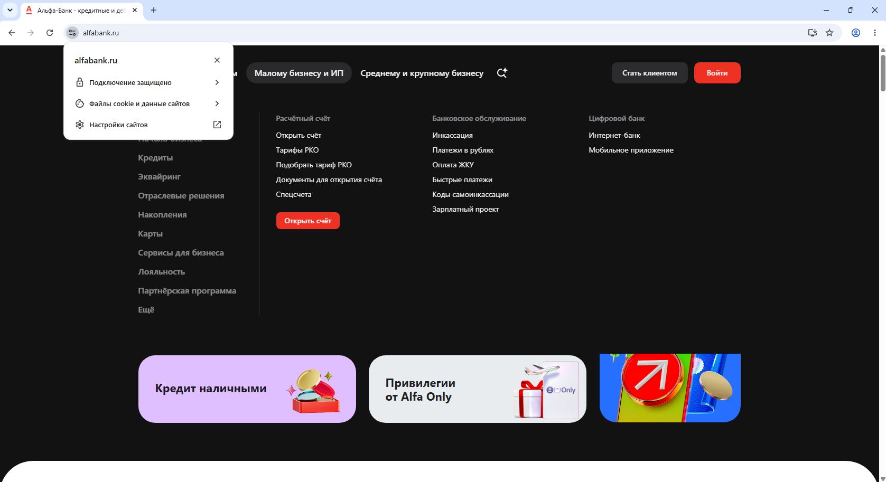Open the Лояльность menu section
The width and height of the screenshot is (886, 482).
tap(161, 272)
